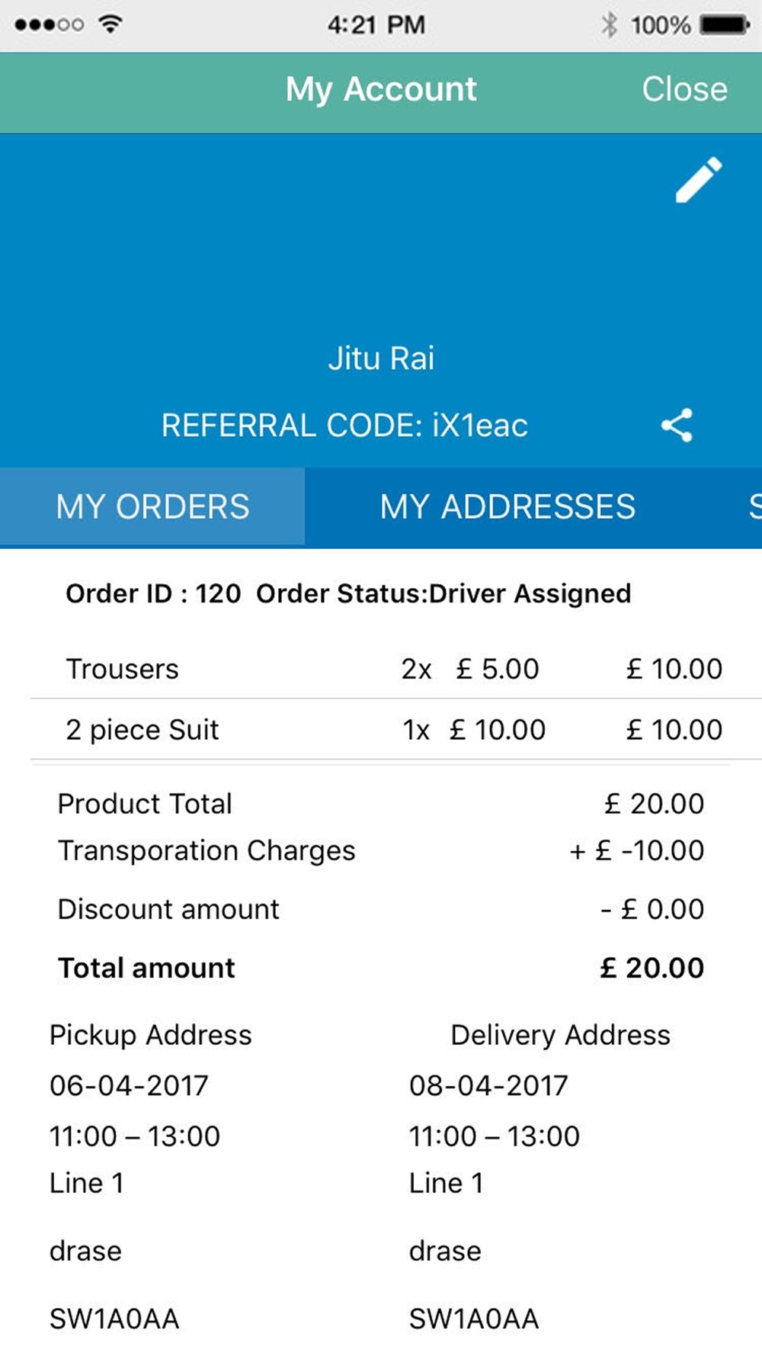Share referral code via share icon
The height and width of the screenshot is (1356, 762).
pyautogui.click(x=677, y=425)
